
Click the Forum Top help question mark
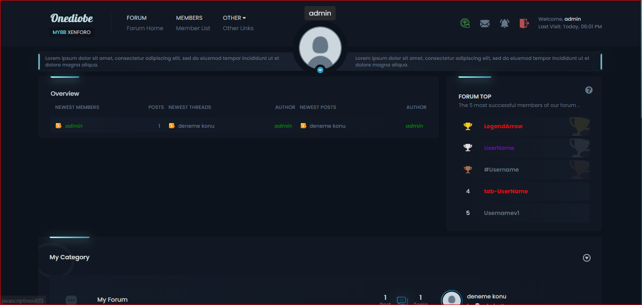click(x=589, y=90)
